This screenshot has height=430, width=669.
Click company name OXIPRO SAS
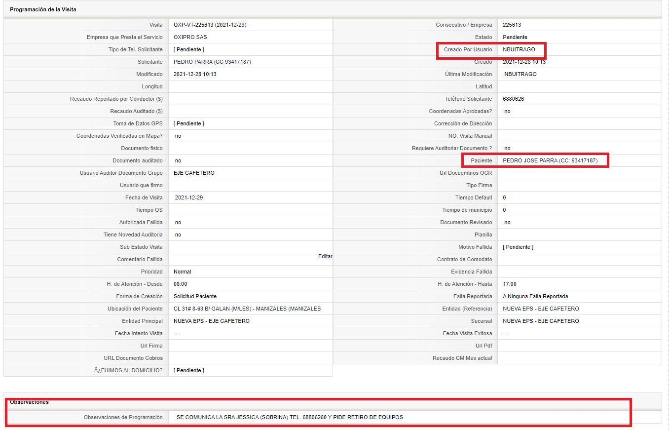190,37
